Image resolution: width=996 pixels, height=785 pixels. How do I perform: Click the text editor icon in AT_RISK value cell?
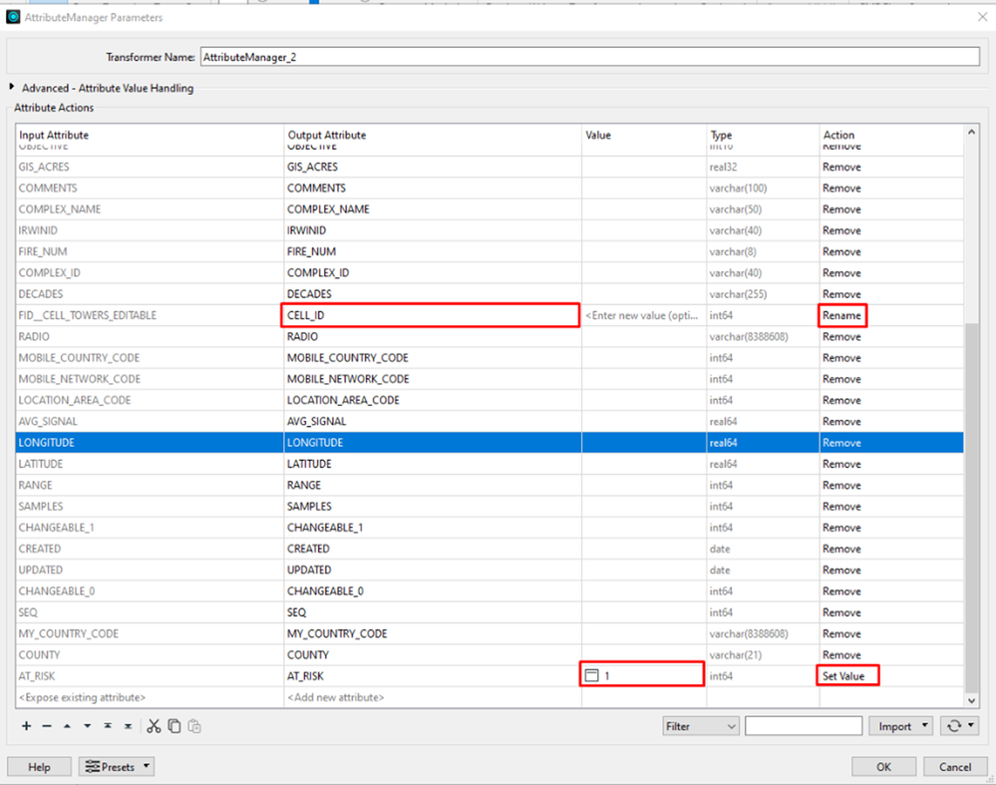coord(591,675)
